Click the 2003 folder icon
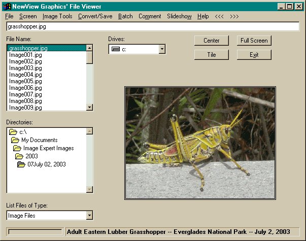 pyautogui.click(x=19, y=156)
